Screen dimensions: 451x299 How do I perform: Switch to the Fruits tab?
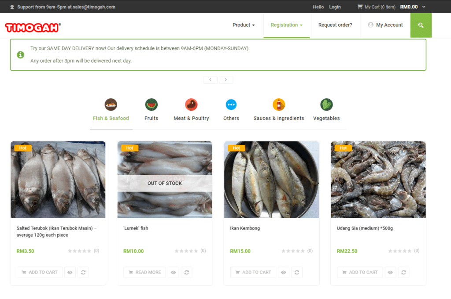(x=152, y=118)
